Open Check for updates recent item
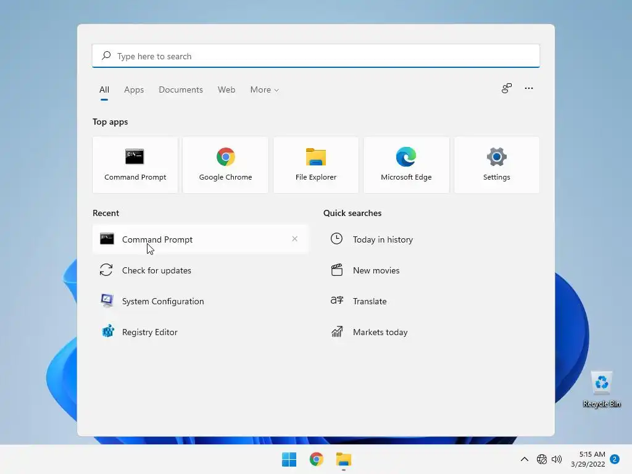 click(x=201, y=270)
